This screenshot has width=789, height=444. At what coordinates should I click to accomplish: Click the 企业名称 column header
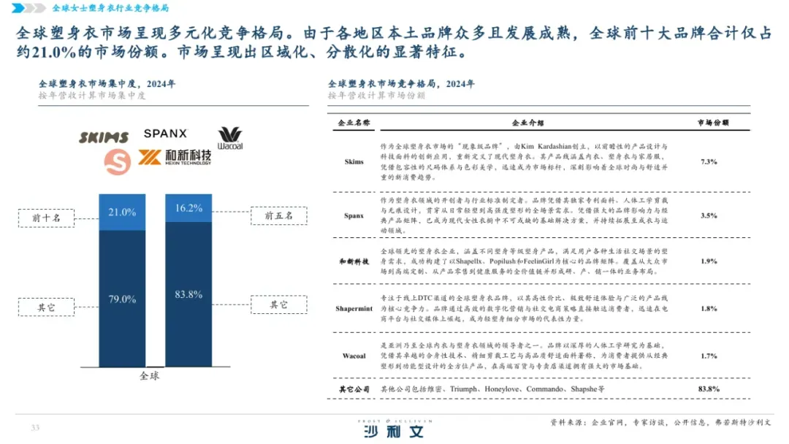pos(354,123)
